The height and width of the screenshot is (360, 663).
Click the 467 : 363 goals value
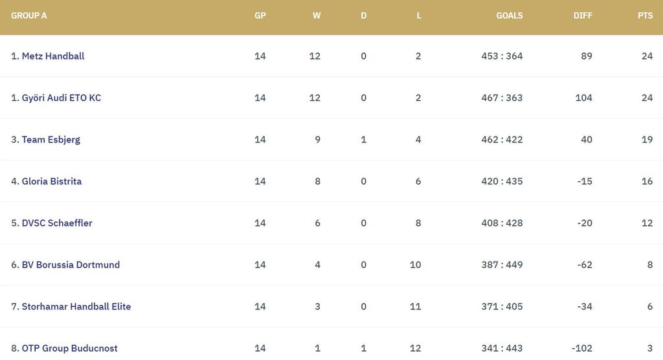[502, 98]
